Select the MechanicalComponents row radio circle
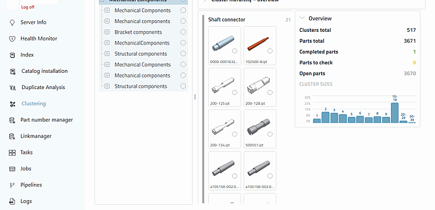 click(x=183, y=43)
